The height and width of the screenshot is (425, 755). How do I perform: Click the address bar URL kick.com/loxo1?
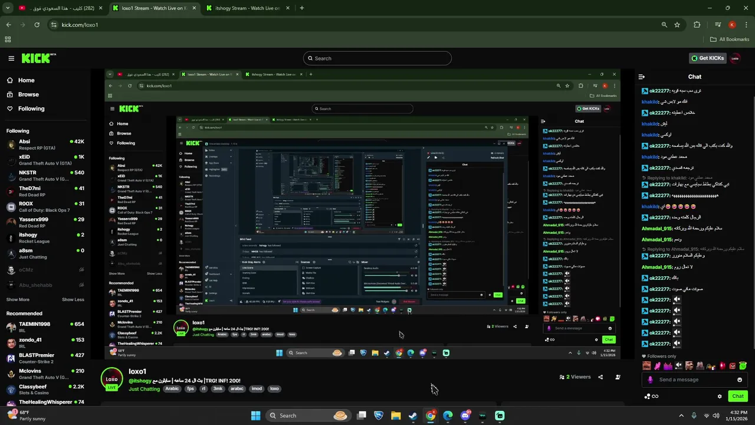80,25
